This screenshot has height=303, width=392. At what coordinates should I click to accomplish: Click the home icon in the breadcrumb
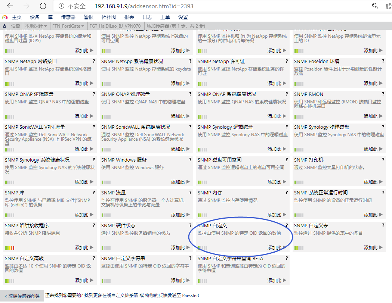[4, 26]
